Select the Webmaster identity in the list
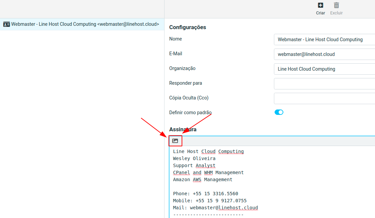Image resolution: width=375 pixels, height=218 pixels. 85,24
